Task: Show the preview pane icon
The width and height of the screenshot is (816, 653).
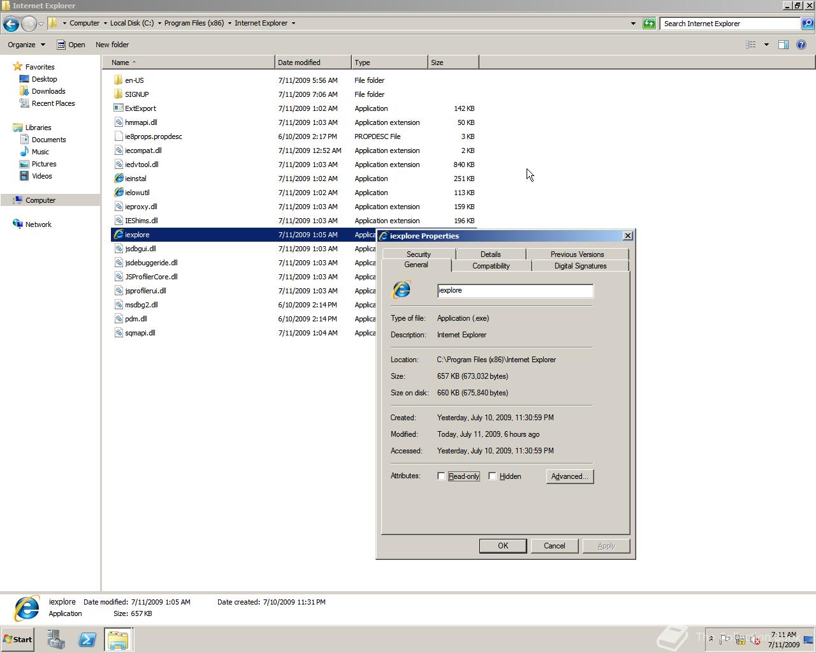Action: [783, 45]
